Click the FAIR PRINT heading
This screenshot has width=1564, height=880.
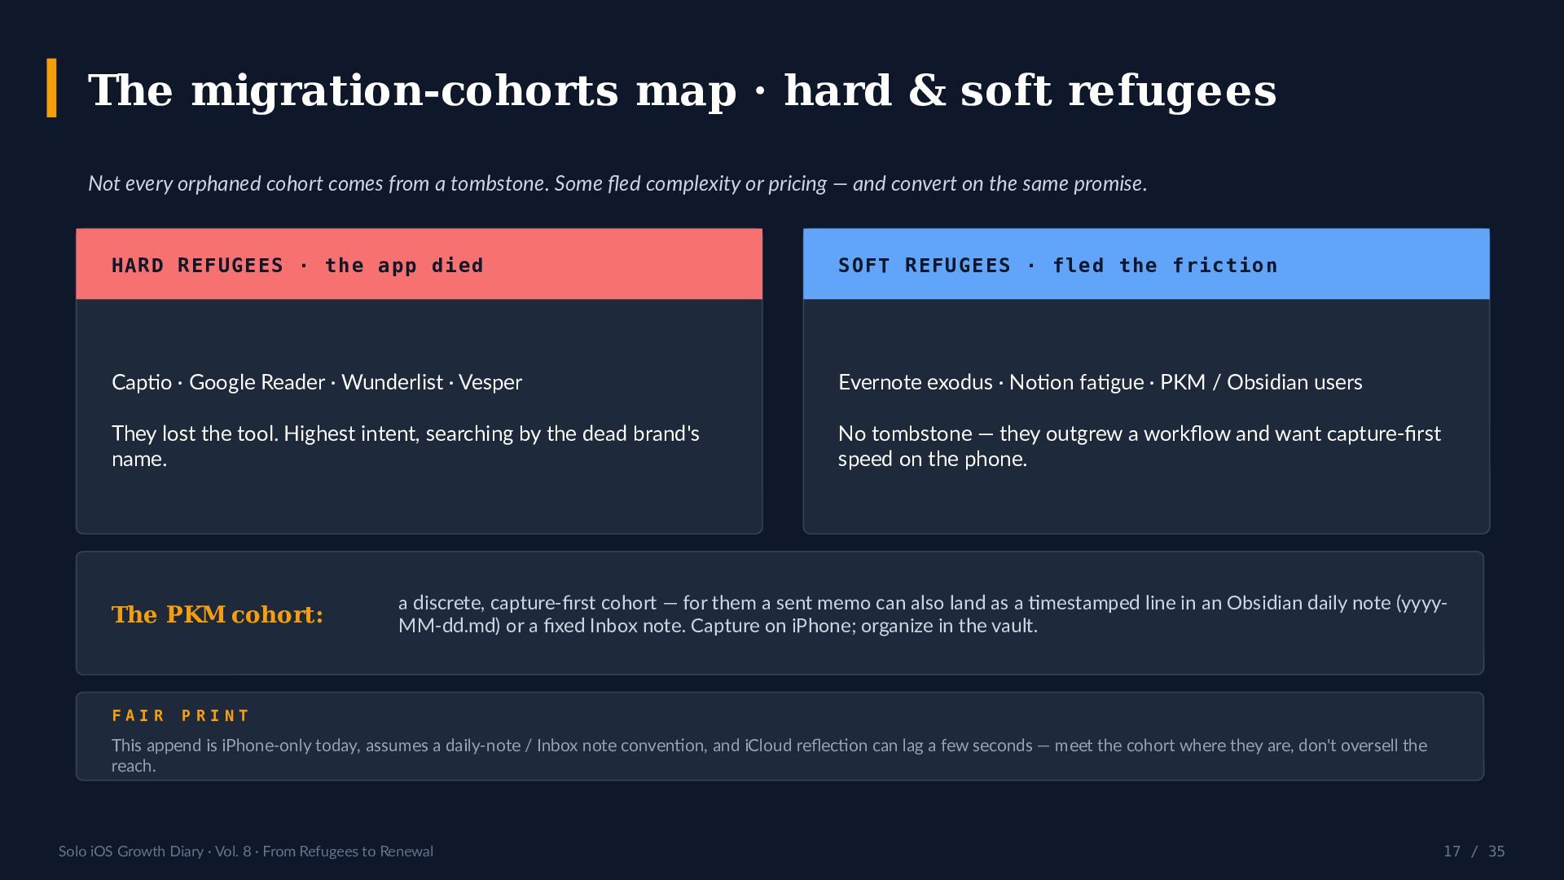(x=181, y=715)
